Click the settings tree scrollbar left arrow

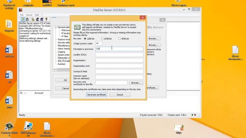(x=55, y=69)
